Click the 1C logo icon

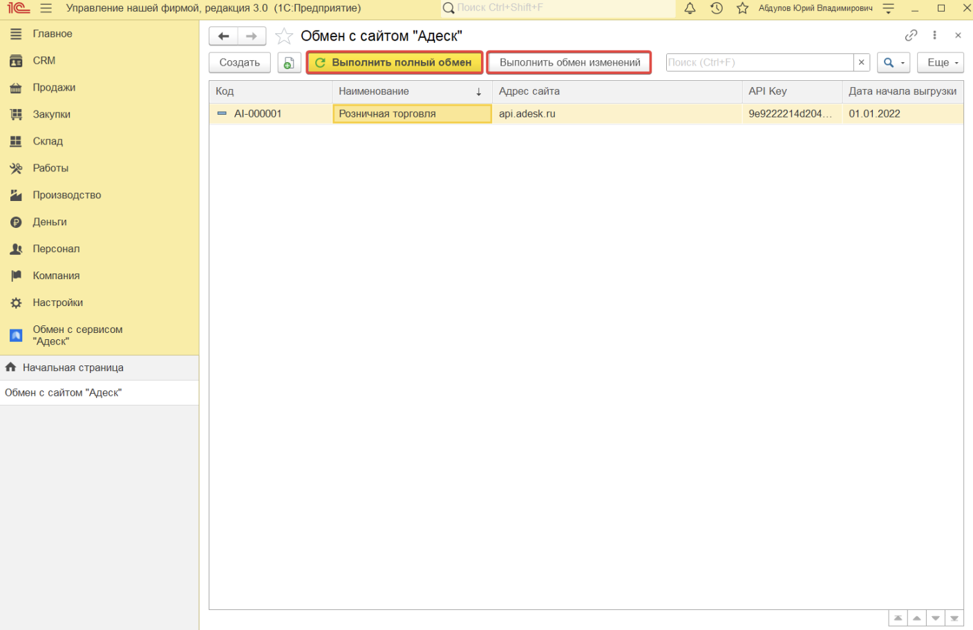[x=19, y=8]
